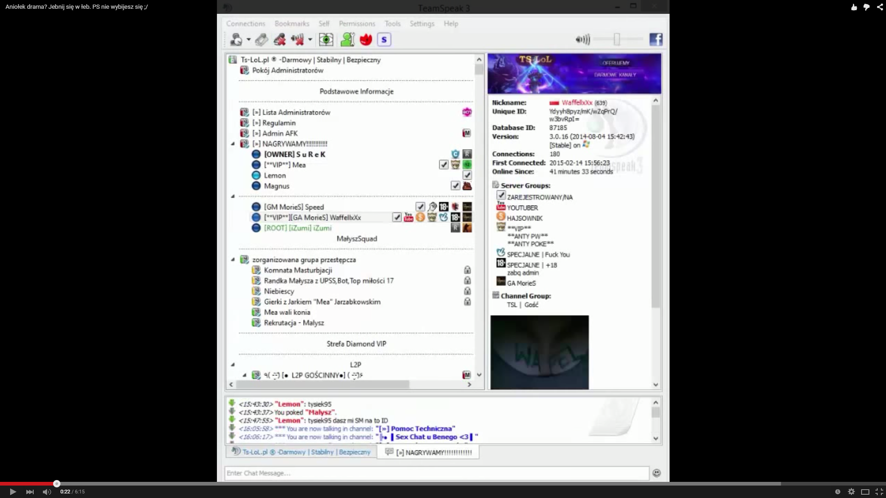The image size is (886, 498).
Task: Open the Permissions menu
Action: pyautogui.click(x=357, y=24)
